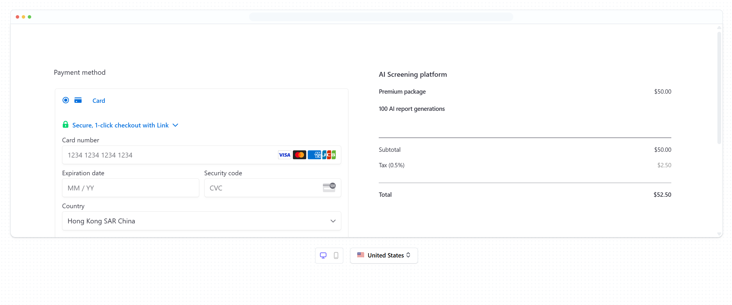The width and height of the screenshot is (732, 305).
Task: Click the blue credit card icon
Action: (x=78, y=100)
